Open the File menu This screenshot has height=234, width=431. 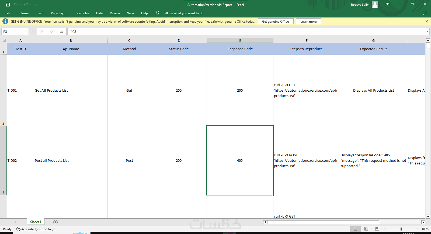coord(8,13)
